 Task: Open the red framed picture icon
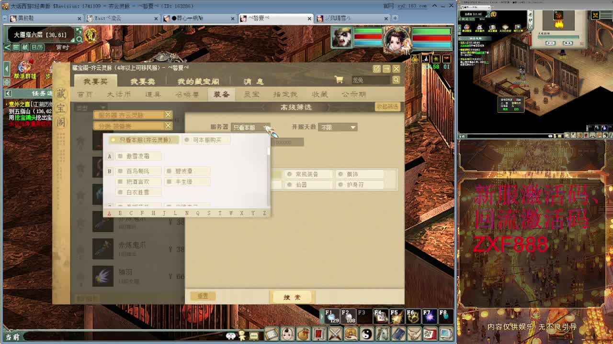[319, 333]
